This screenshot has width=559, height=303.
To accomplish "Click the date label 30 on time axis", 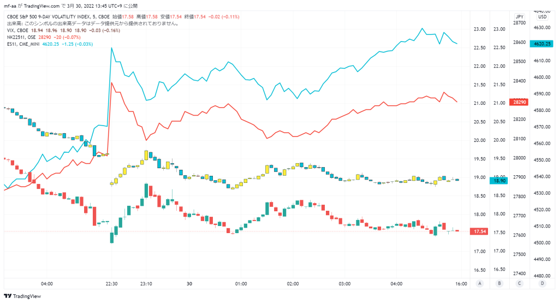I will tap(189, 284).
